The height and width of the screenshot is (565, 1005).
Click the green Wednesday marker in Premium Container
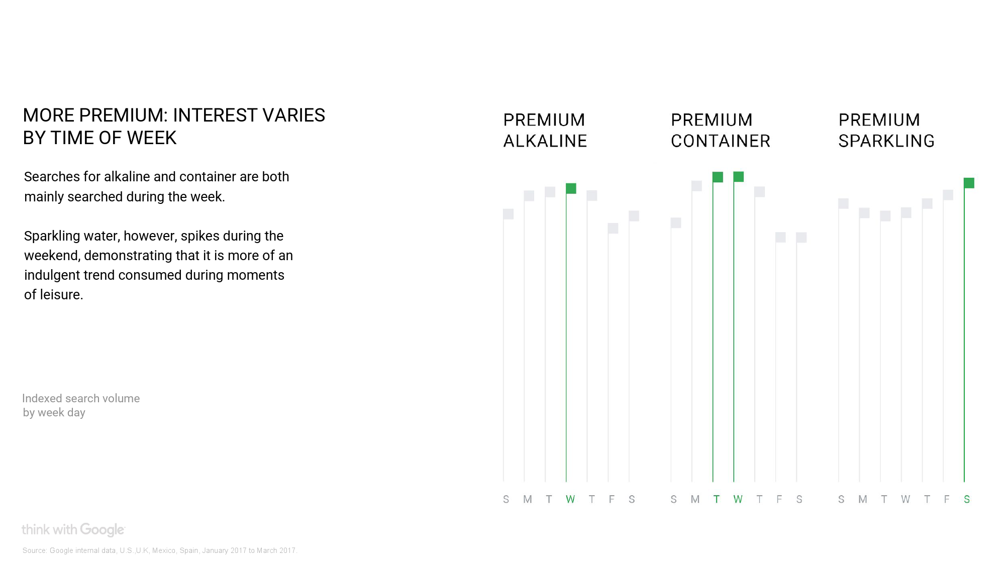[x=739, y=176]
